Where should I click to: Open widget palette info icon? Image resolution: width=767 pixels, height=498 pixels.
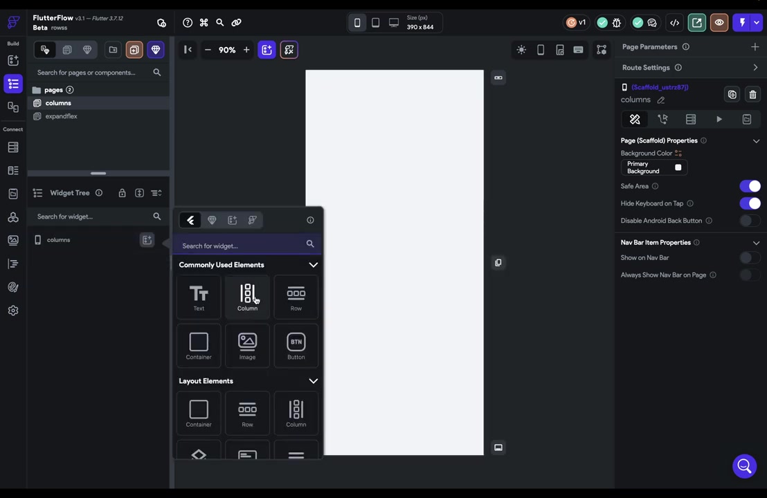pos(310,221)
